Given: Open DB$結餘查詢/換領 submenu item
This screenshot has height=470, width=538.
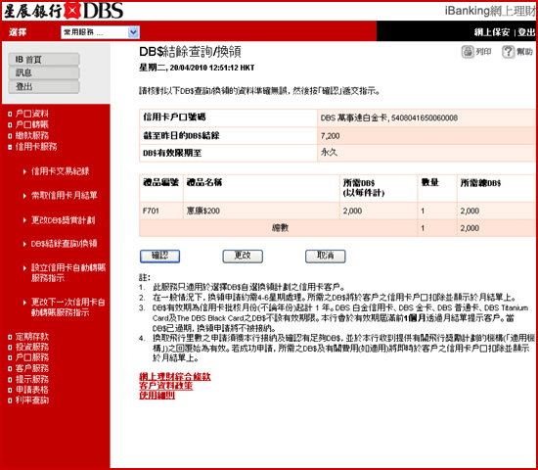Looking at the screenshot, I should tap(64, 244).
